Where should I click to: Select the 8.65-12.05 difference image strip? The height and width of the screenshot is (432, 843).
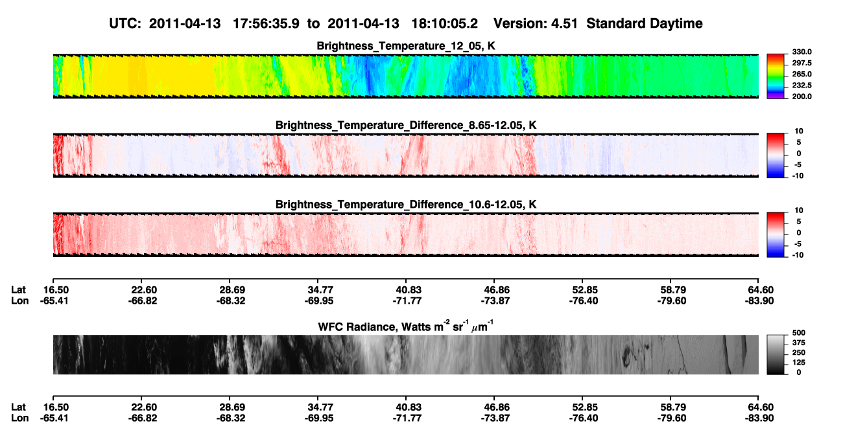tap(405, 155)
